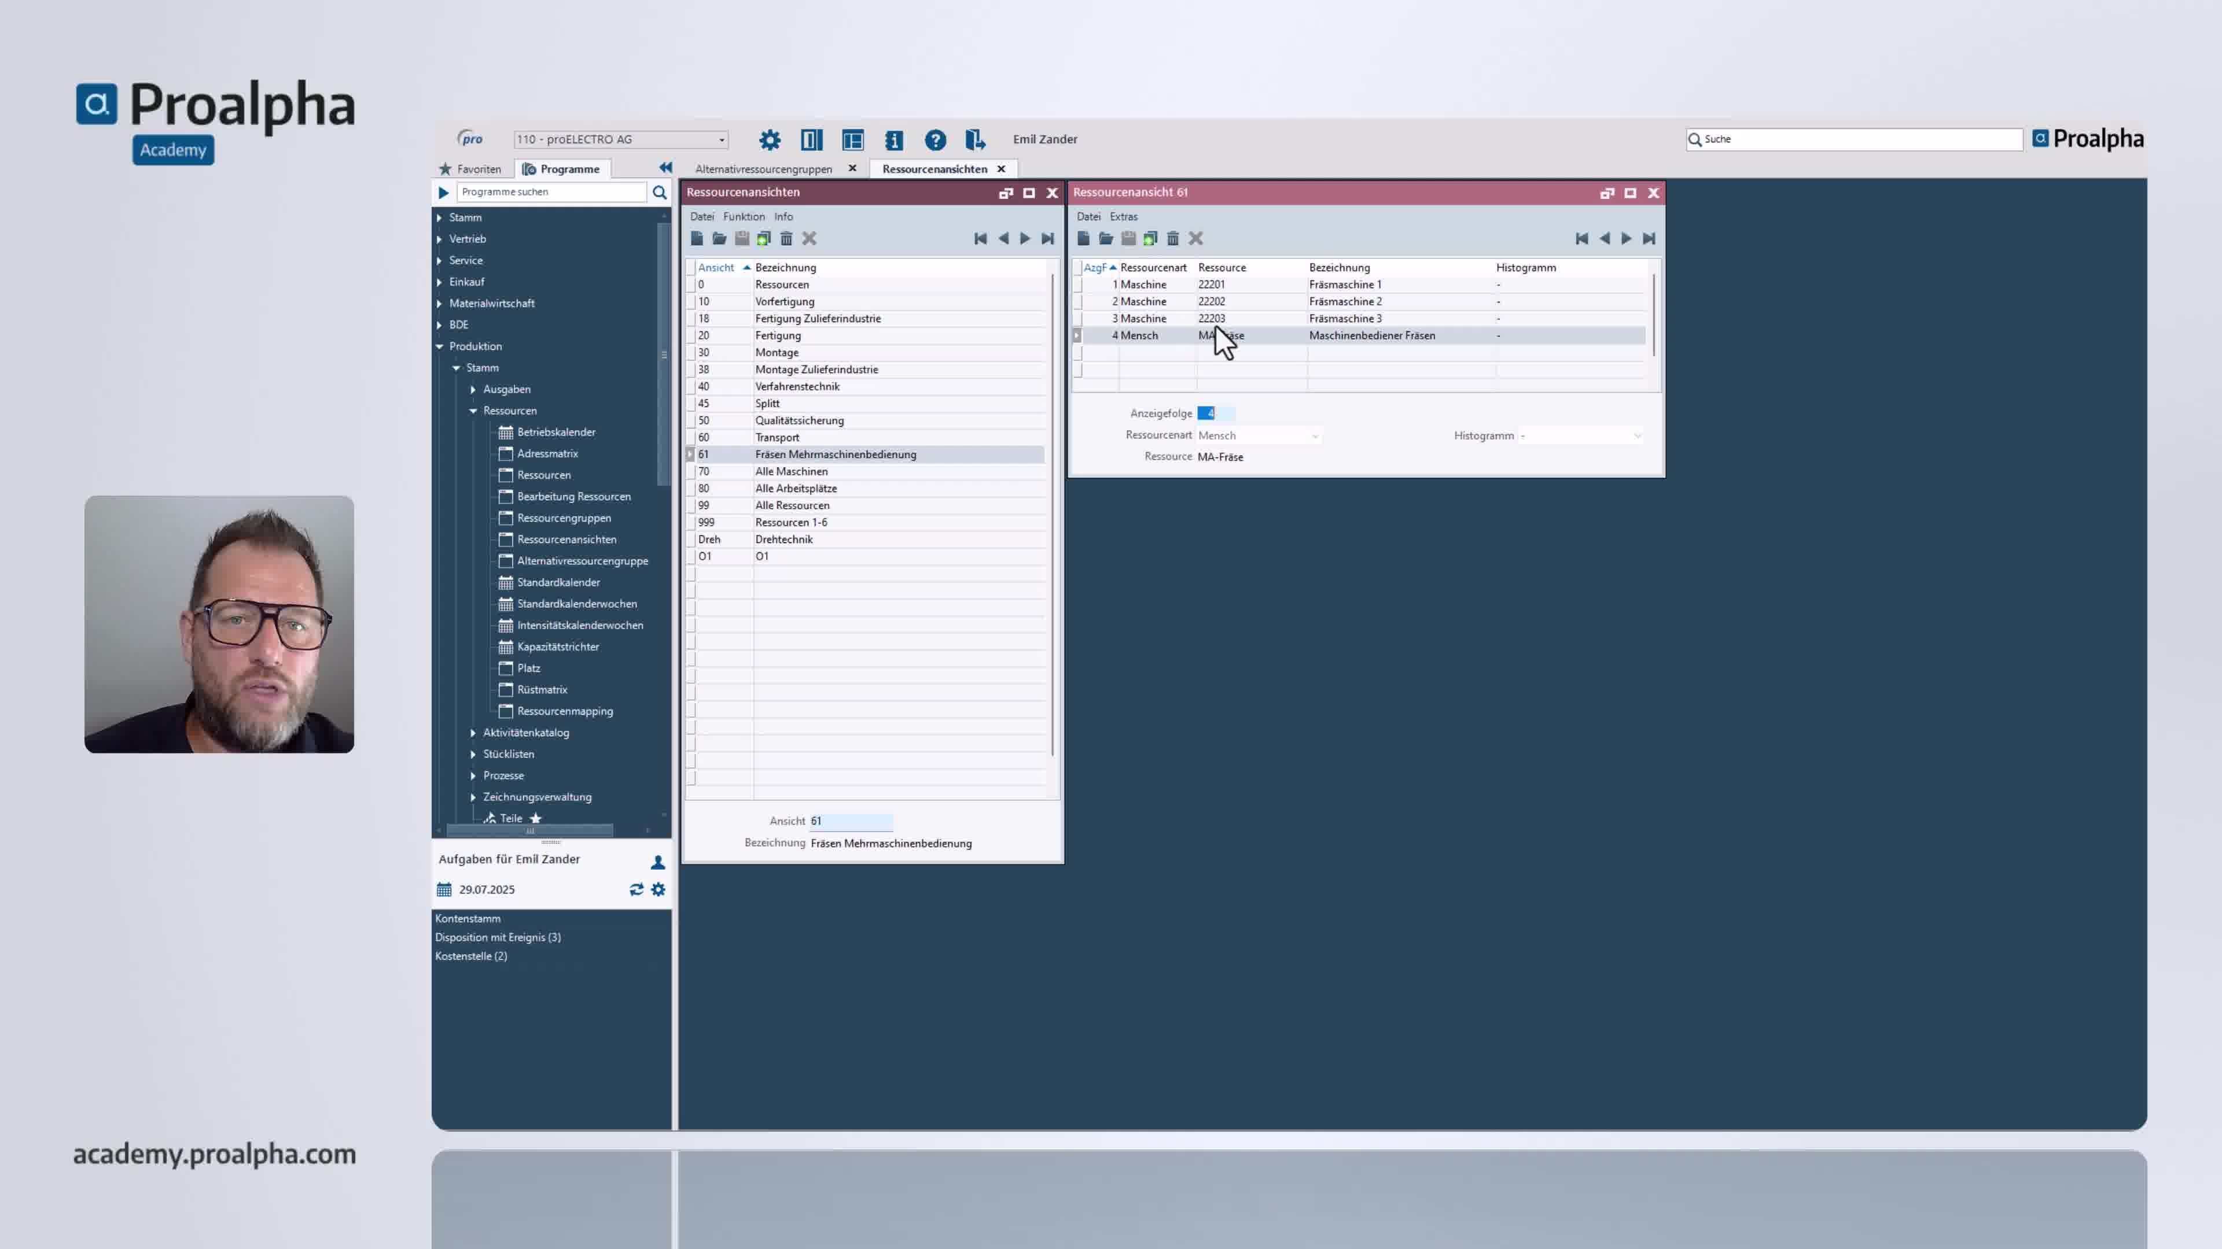Delete record using trash icon in Ressourcenansichten toolbar
This screenshot has width=2222, height=1249.
pyautogui.click(x=786, y=239)
